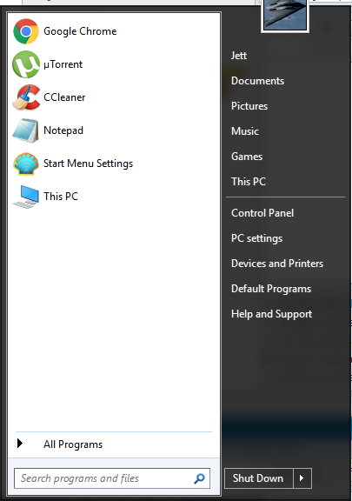The image size is (352, 501).
Task: Open the Notepad icon
Action: pos(25,130)
